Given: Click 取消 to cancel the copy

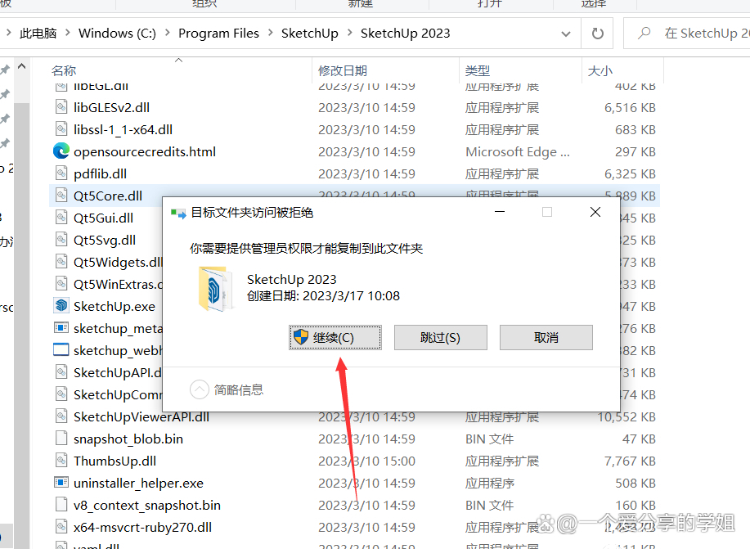Looking at the screenshot, I should click(546, 337).
